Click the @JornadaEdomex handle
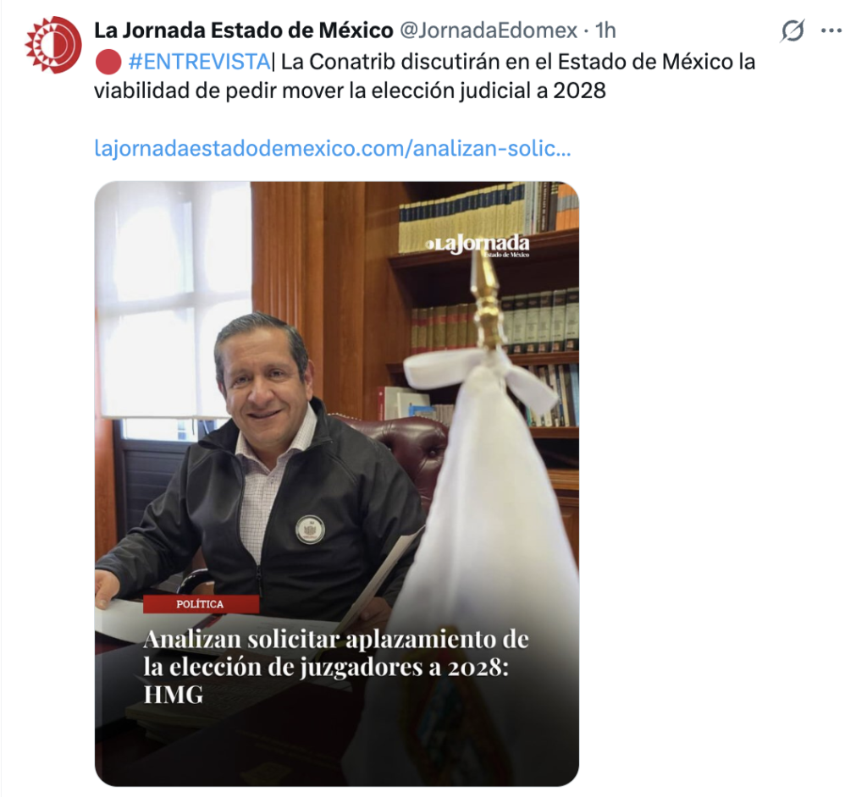 coord(489,30)
